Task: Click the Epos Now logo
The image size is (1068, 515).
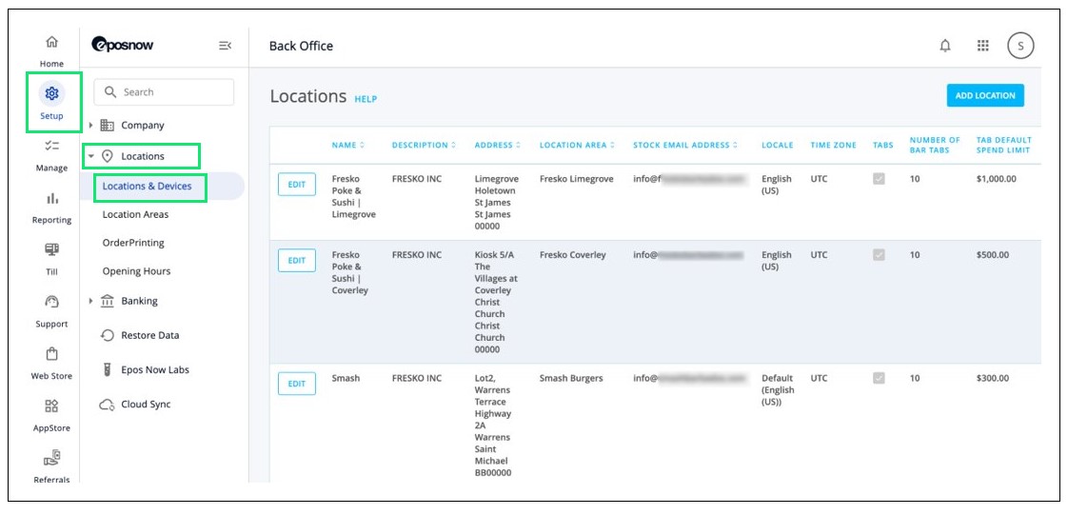Action: 123,46
